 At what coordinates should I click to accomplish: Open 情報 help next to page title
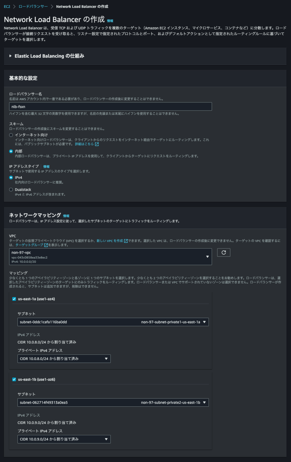(x=110, y=21)
